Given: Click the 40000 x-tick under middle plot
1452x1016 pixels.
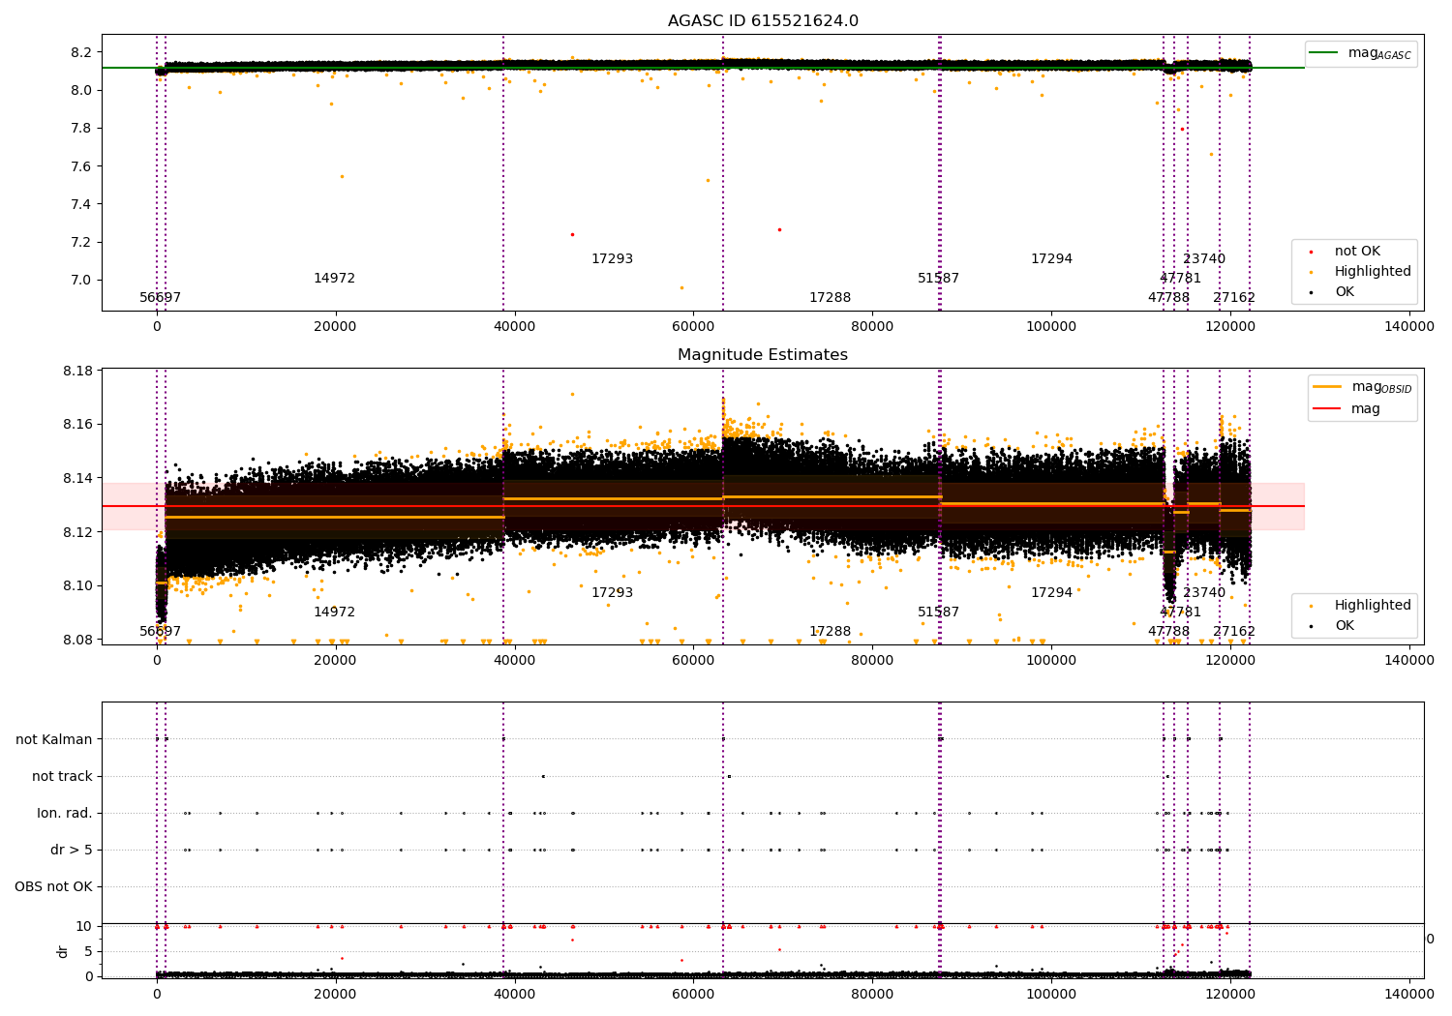Looking at the screenshot, I should [x=514, y=661].
